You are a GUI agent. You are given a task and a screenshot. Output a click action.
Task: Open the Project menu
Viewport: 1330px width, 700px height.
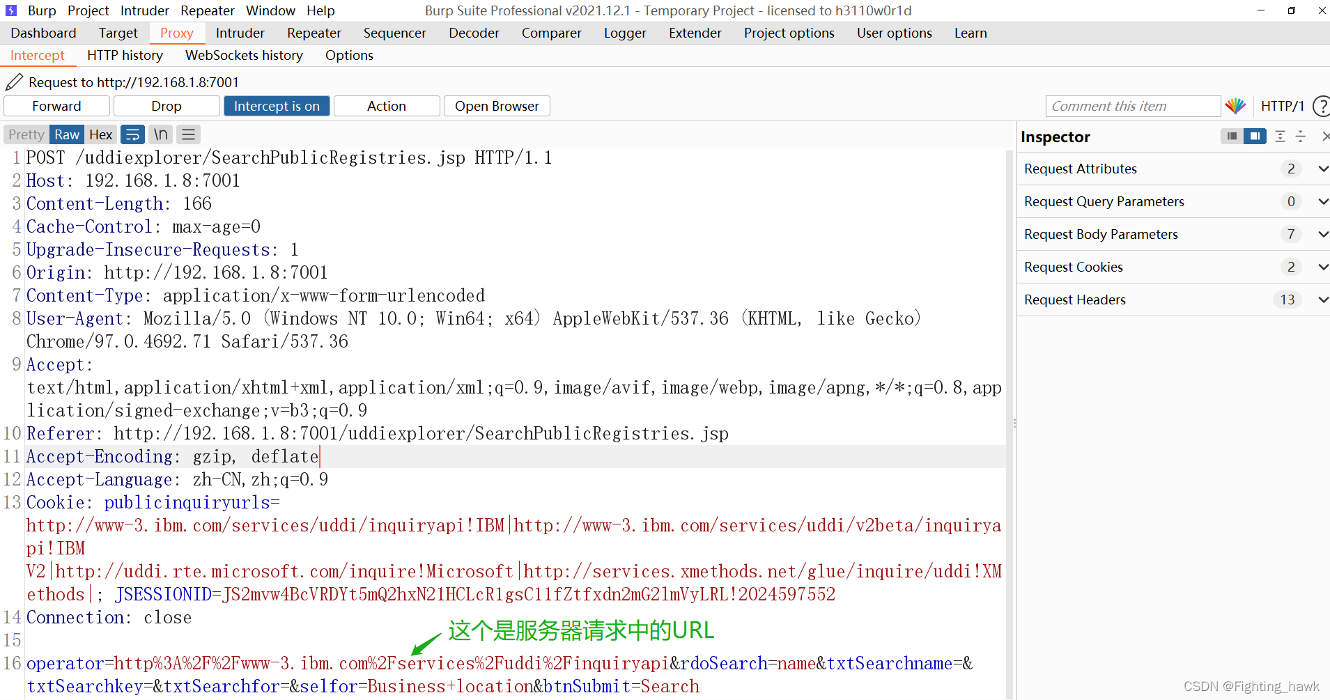(88, 10)
